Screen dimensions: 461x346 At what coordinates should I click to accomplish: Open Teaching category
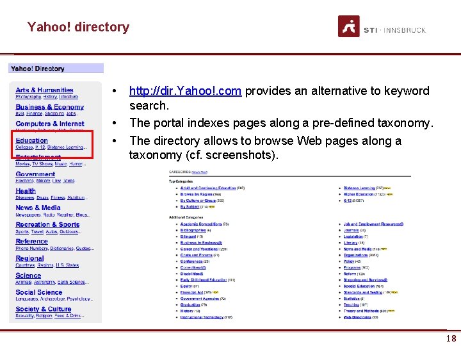pyautogui.click(x=352, y=305)
